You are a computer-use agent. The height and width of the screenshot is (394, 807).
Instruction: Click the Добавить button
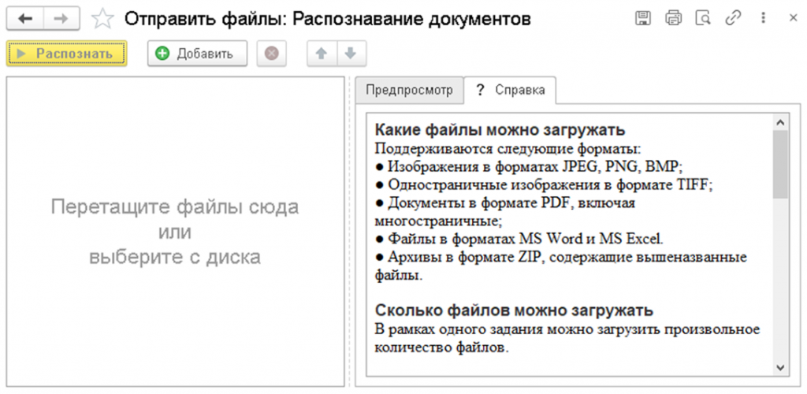coord(197,54)
